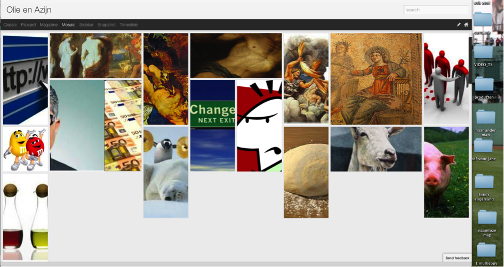Viewport: 504px width, 267px height.
Task: Select the producten folder icon
Action: click(x=484, y=84)
